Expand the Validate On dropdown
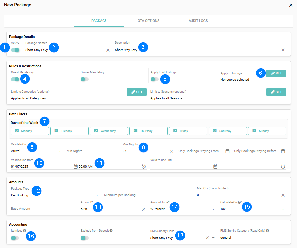This screenshot has height=248, width=297. coord(60,151)
